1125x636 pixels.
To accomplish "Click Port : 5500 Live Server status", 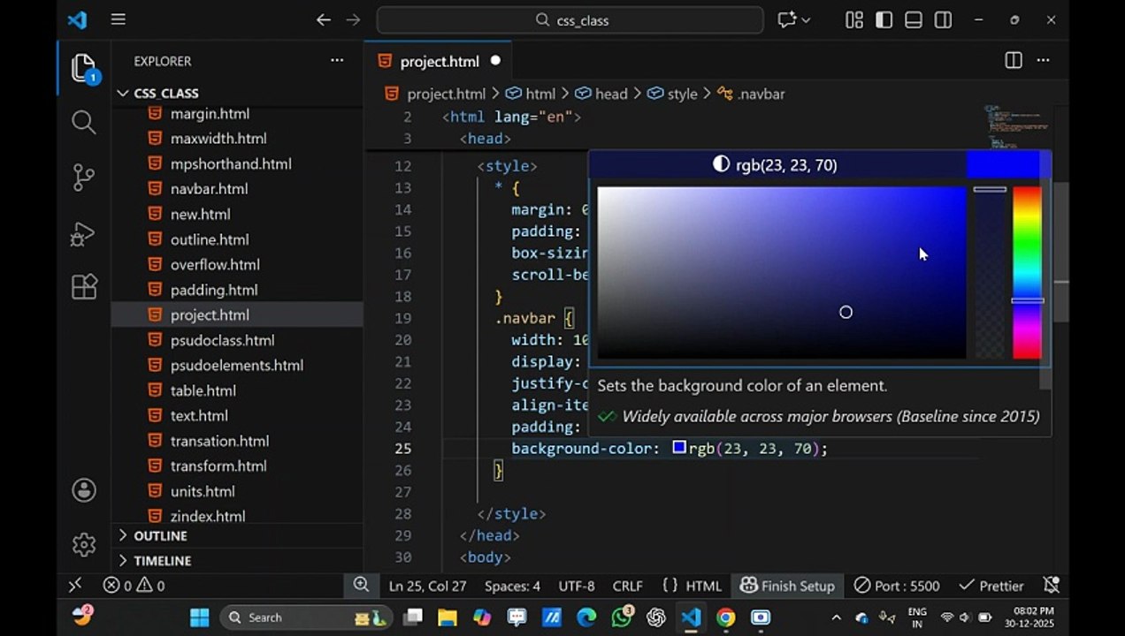I will click(897, 586).
